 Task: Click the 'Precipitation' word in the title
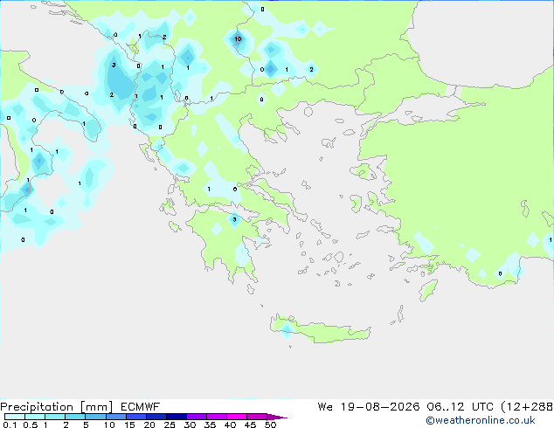pos(37,407)
